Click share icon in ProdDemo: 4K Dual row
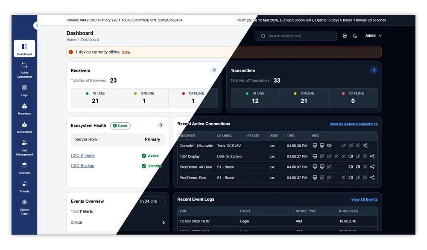 [372, 167]
